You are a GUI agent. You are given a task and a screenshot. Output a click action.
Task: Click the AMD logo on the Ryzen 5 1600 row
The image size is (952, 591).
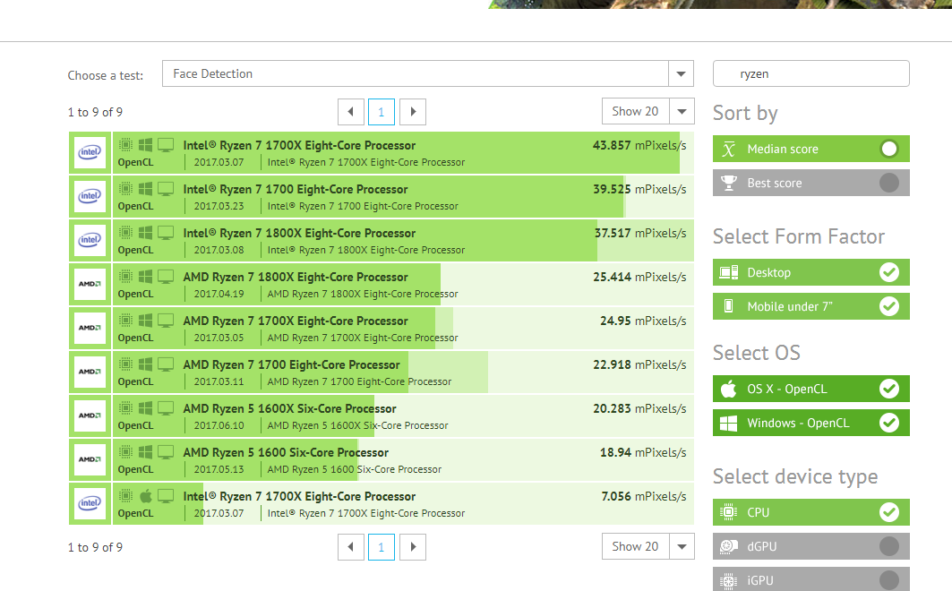pos(90,459)
